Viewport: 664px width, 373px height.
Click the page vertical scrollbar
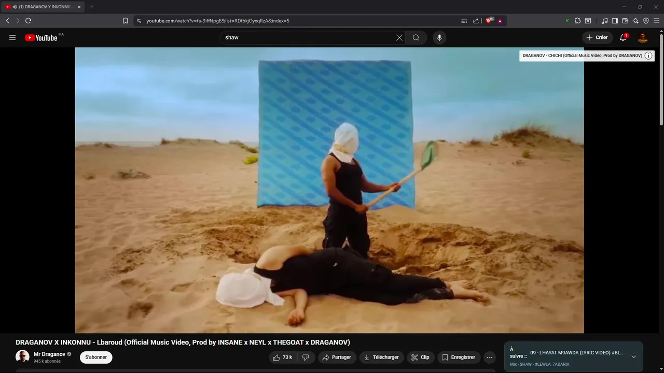661,79
